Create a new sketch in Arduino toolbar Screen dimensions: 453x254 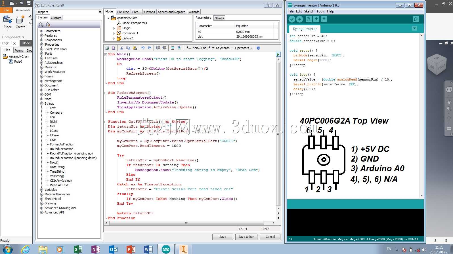tap(309, 19)
